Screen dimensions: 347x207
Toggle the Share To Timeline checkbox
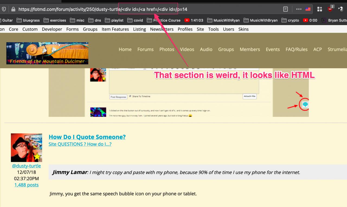pos(130,96)
